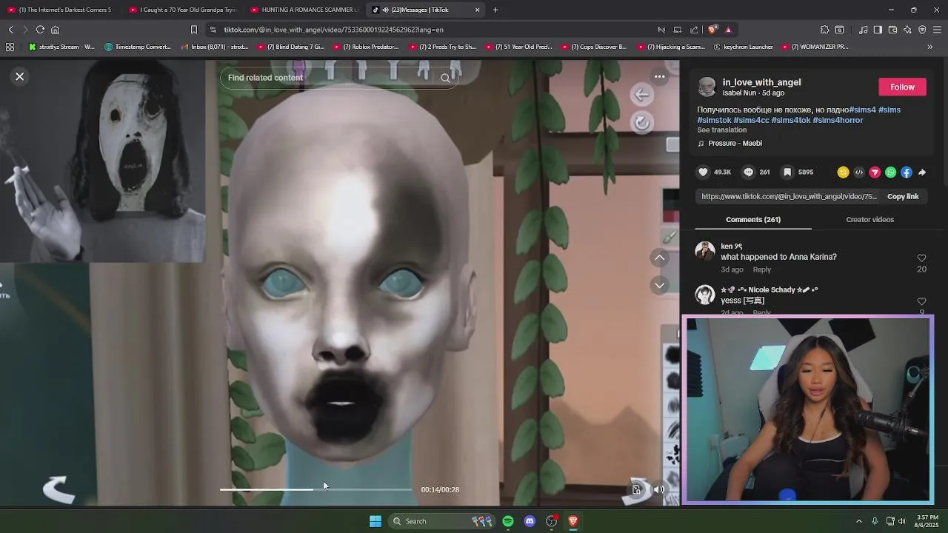Click See translation under the caption
948x533 pixels.
pyautogui.click(x=721, y=130)
